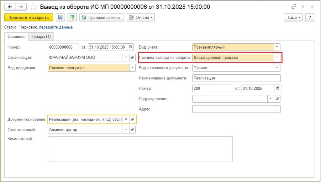Clear the Документ-основание field with X
The width and height of the screenshot is (321, 182).
[x=126, y=120]
